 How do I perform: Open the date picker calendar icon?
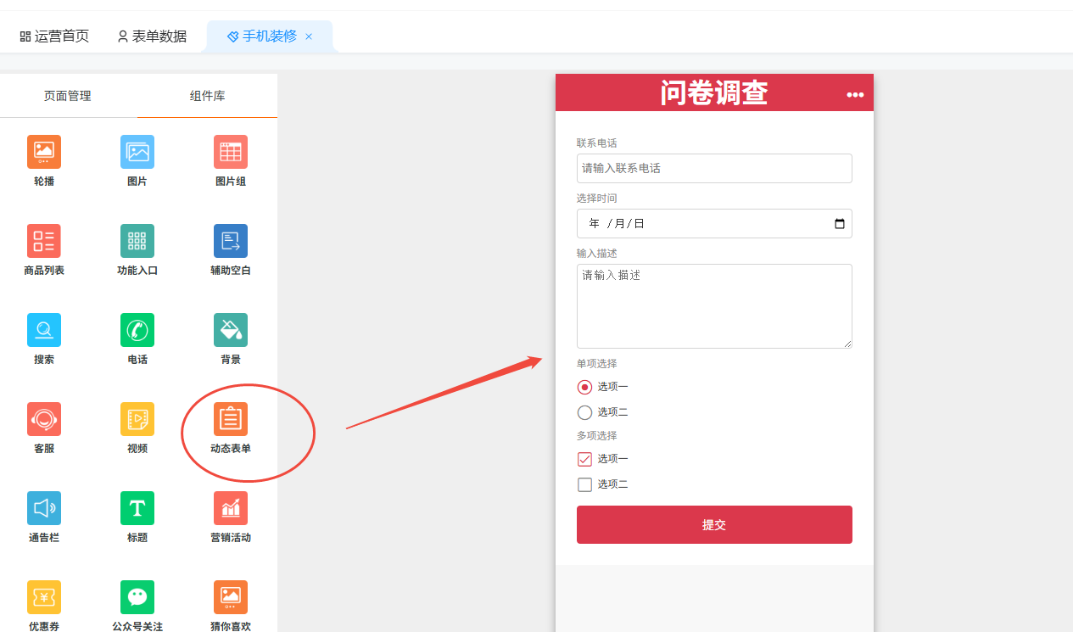(840, 224)
